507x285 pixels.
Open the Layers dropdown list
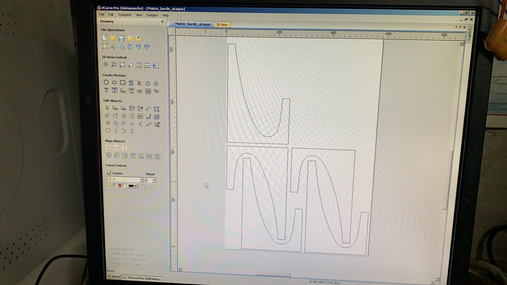tap(141, 180)
